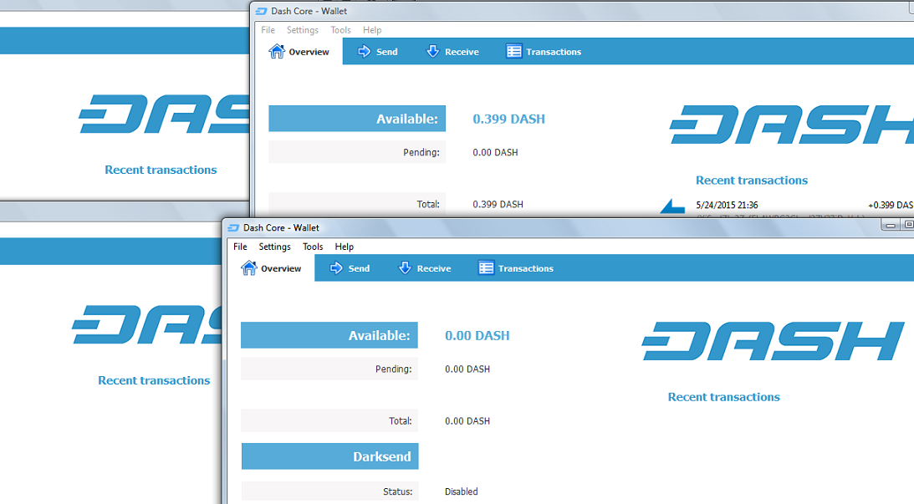Click Send arrow icon in front wallet window
The height and width of the screenshot is (504, 914).
point(336,268)
